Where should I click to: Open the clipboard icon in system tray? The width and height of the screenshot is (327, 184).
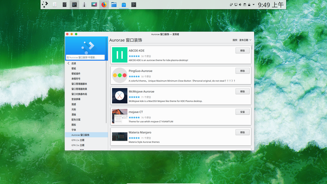(x=245, y=5)
